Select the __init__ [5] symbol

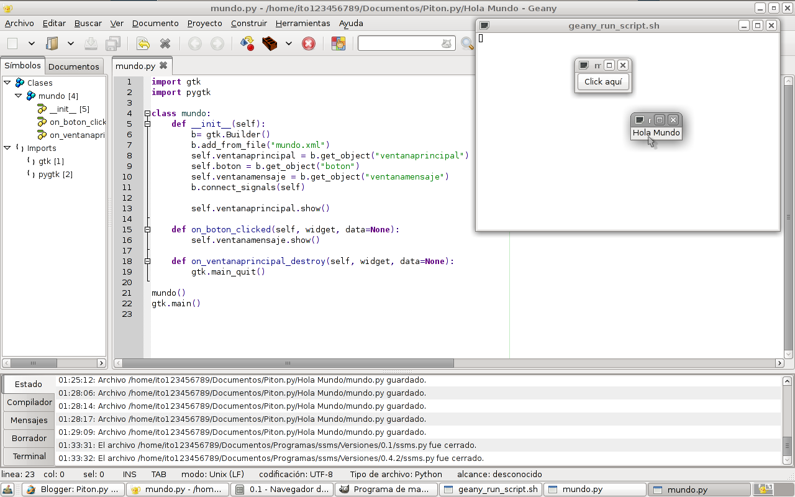pyautogui.click(x=69, y=109)
